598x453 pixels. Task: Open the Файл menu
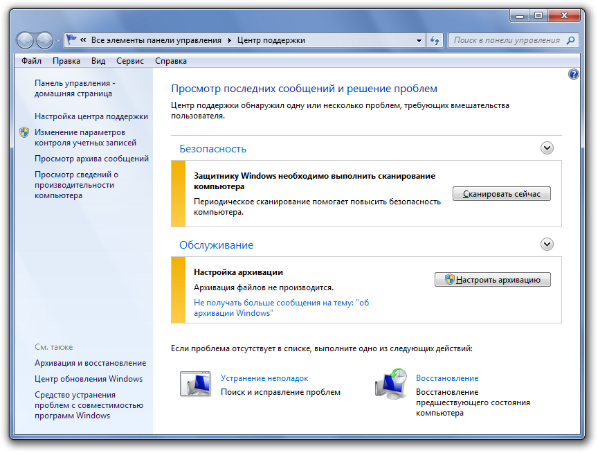click(x=31, y=61)
